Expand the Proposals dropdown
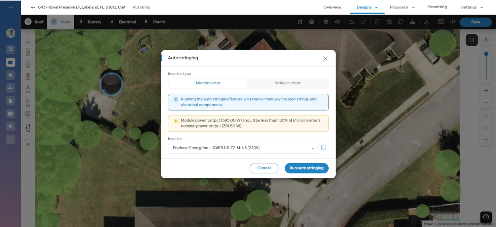The image size is (496, 227). pos(413,8)
